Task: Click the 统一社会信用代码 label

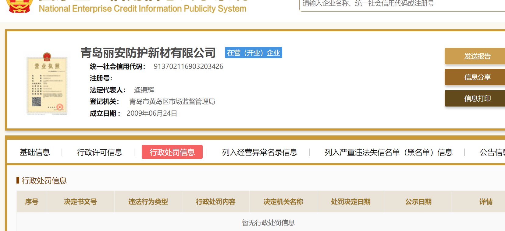Action: (x=118, y=67)
